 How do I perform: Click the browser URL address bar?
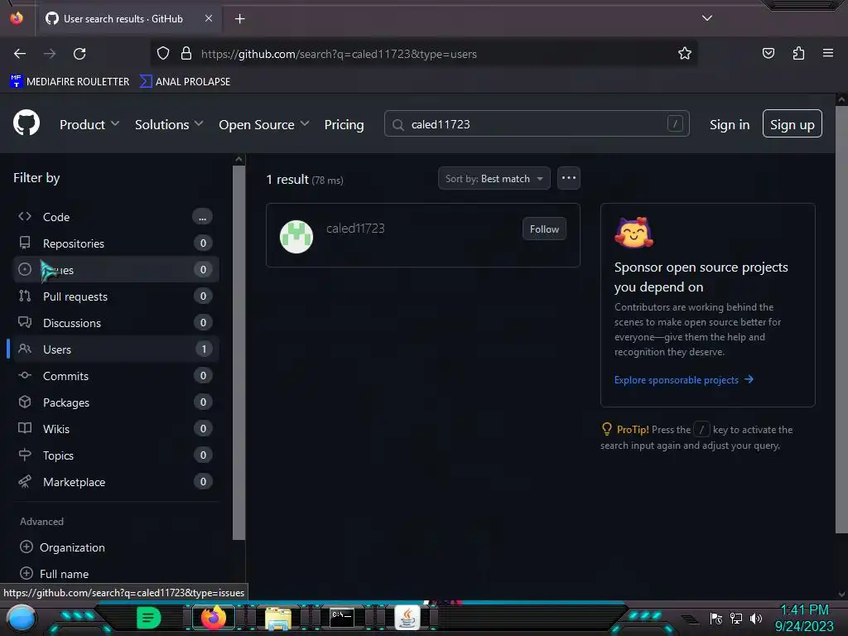pyautogui.click(x=423, y=54)
